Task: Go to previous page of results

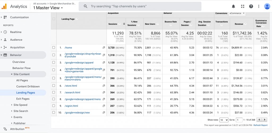Action: pyautogui.click(x=259, y=120)
